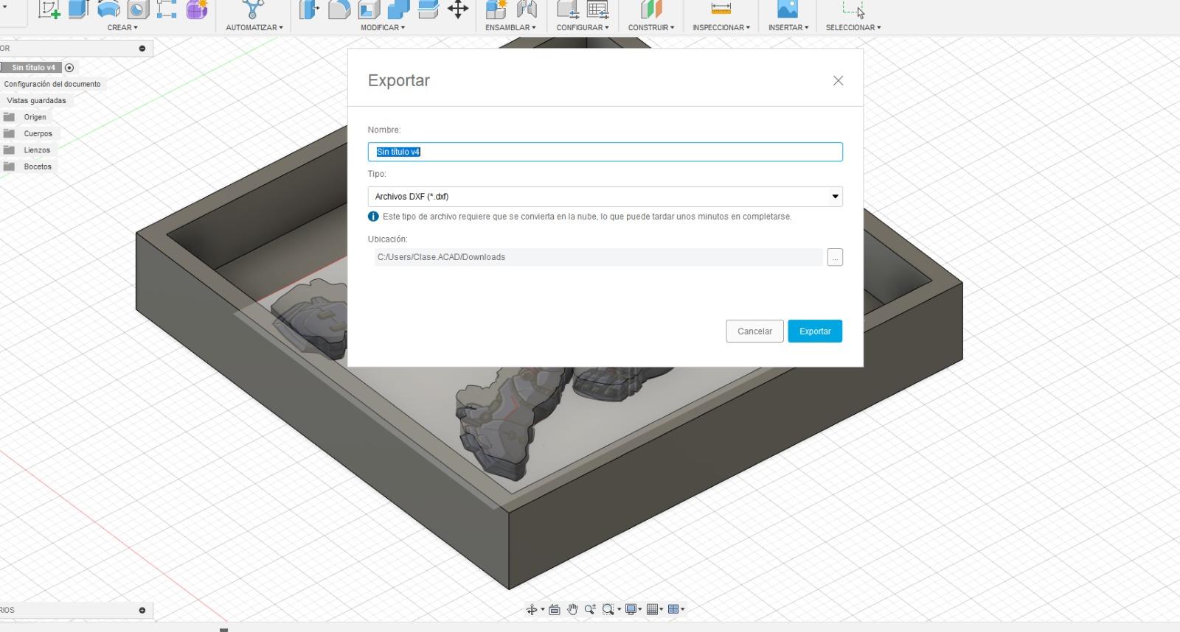Select the Move/Copy arrows icon
The image size is (1180, 632).
point(458,9)
